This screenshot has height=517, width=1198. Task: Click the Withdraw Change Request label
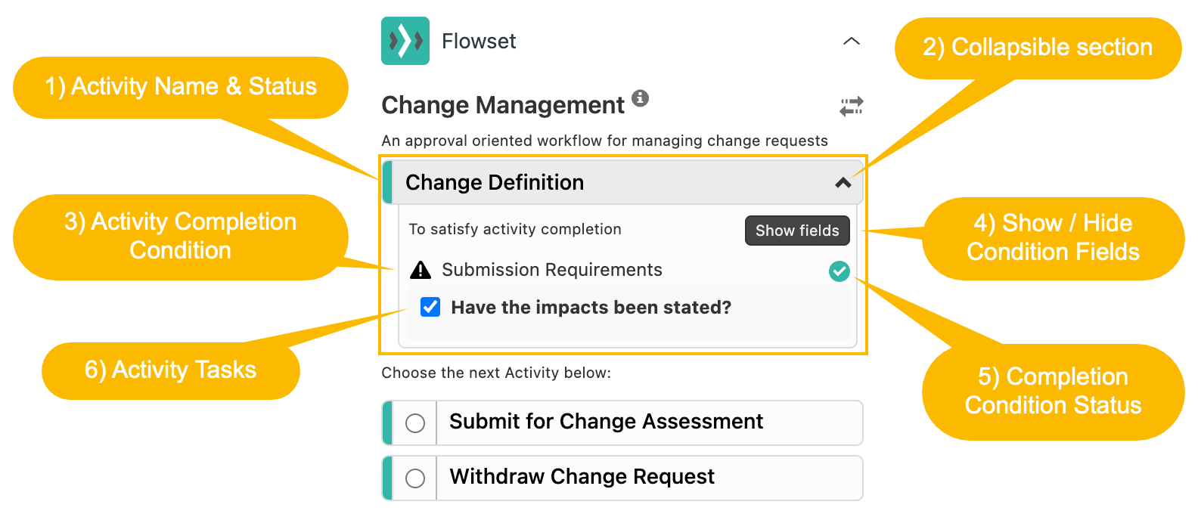point(582,476)
